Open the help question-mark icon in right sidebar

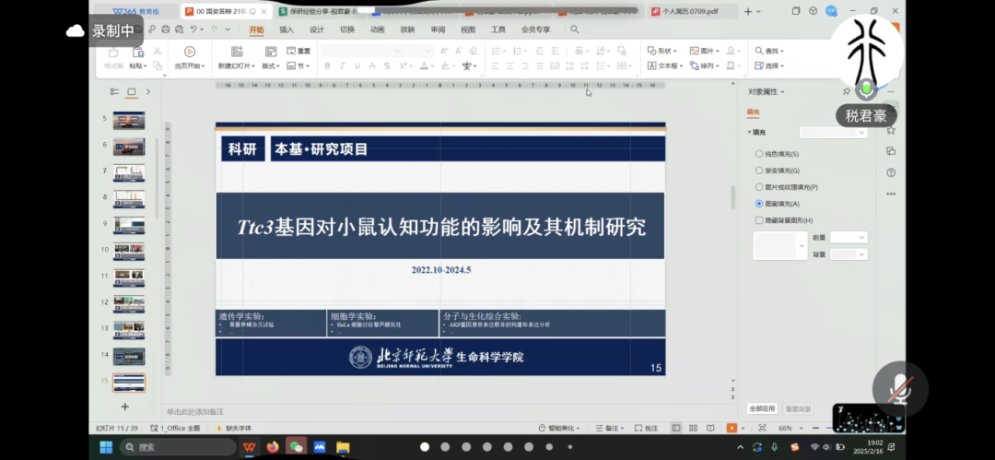tap(891, 172)
